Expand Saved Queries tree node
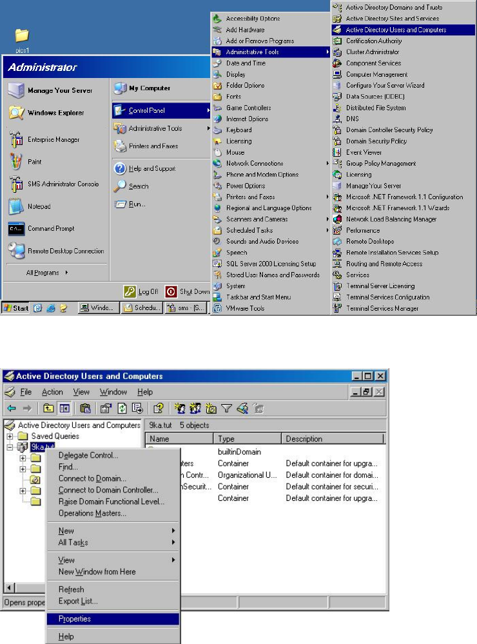 (x=10, y=436)
